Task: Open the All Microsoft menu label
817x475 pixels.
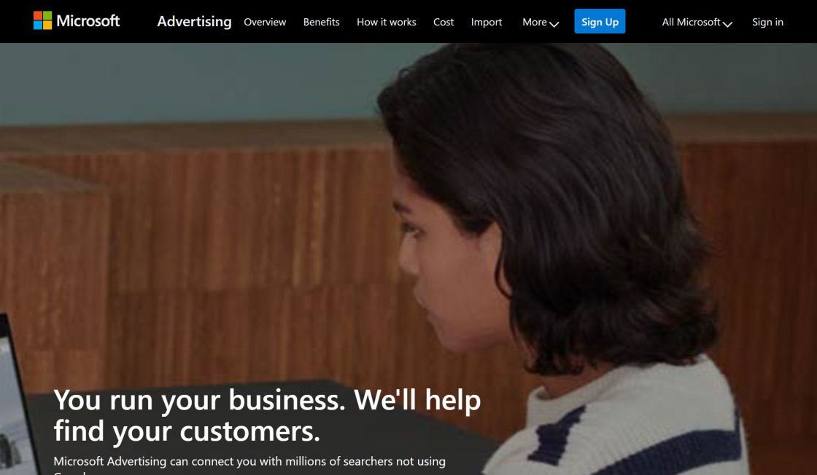Action: click(x=691, y=22)
